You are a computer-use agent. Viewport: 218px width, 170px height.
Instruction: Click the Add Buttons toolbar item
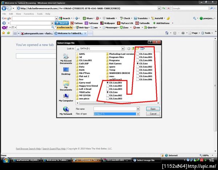[x=161, y=23]
